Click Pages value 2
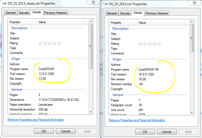202x138 pixels. 39,95
